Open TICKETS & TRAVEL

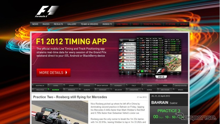click(x=152, y=24)
